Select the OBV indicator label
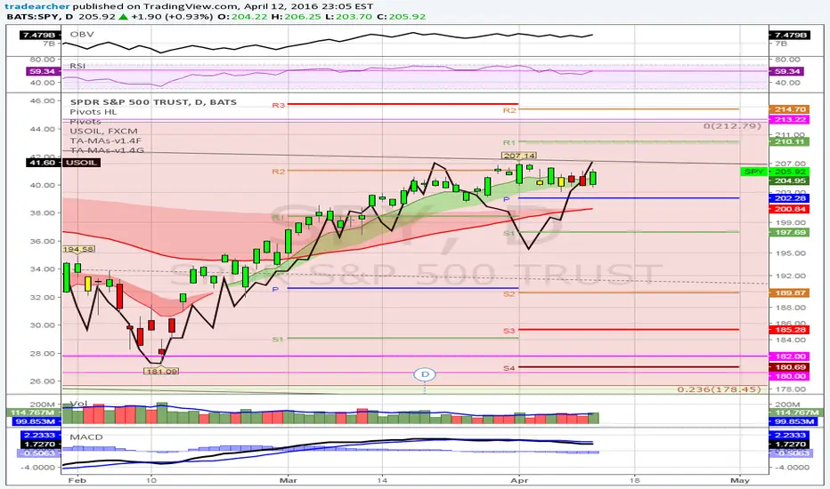 pos(82,35)
